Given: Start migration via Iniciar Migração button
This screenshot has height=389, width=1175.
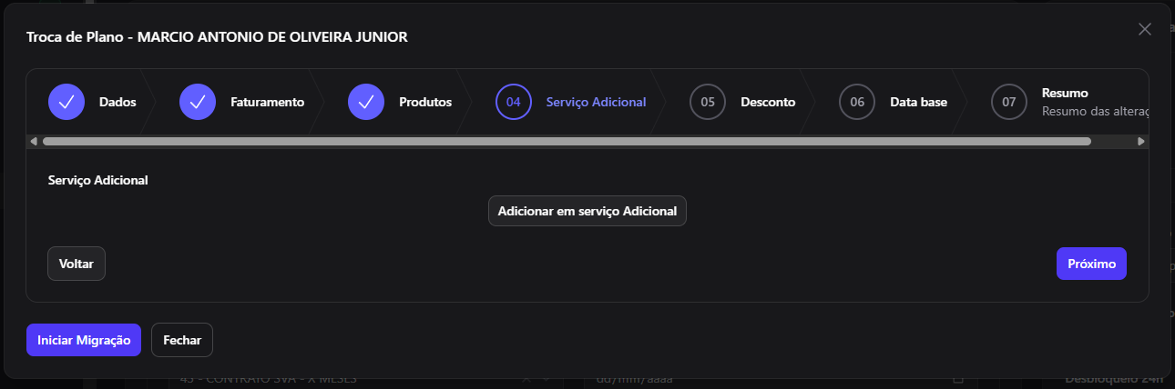Looking at the screenshot, I should point(84,340).
